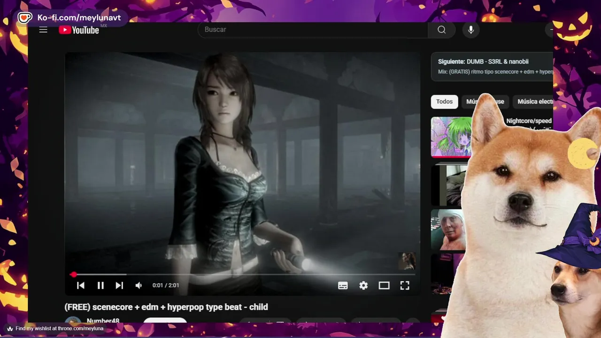Skip to next video in player
Screen dimensions: 601x338
click(x=119, y=285)
